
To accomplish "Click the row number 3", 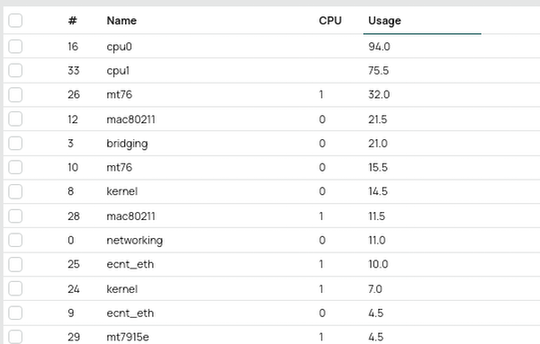I will point(70,144).
